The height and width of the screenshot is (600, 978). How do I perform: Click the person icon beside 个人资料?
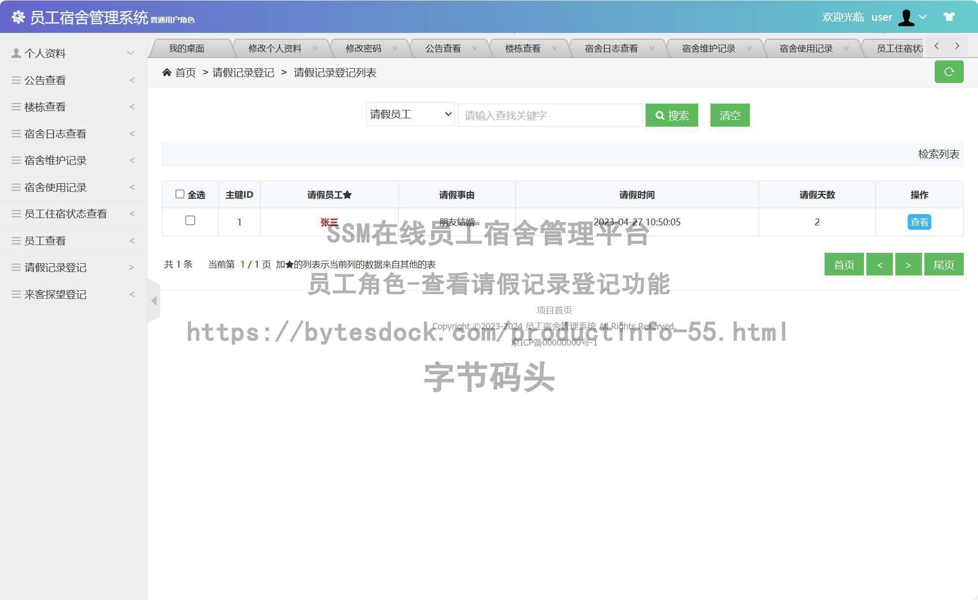[x=16, y=53]
